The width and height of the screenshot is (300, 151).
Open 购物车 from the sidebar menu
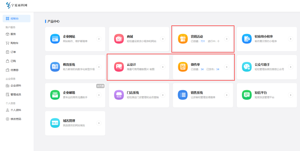pos(14,43)
